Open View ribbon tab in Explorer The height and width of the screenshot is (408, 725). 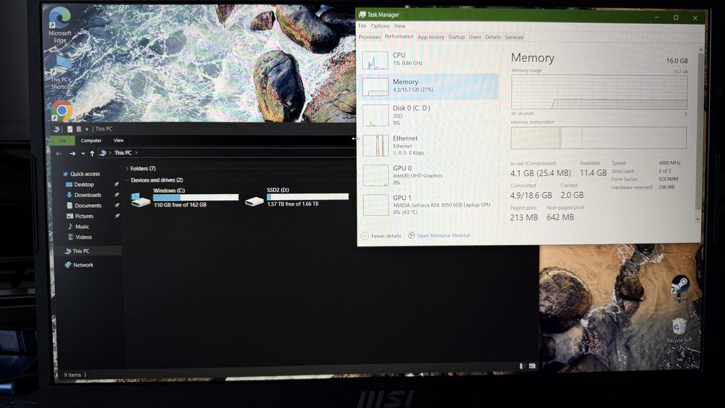click(118, 141)
